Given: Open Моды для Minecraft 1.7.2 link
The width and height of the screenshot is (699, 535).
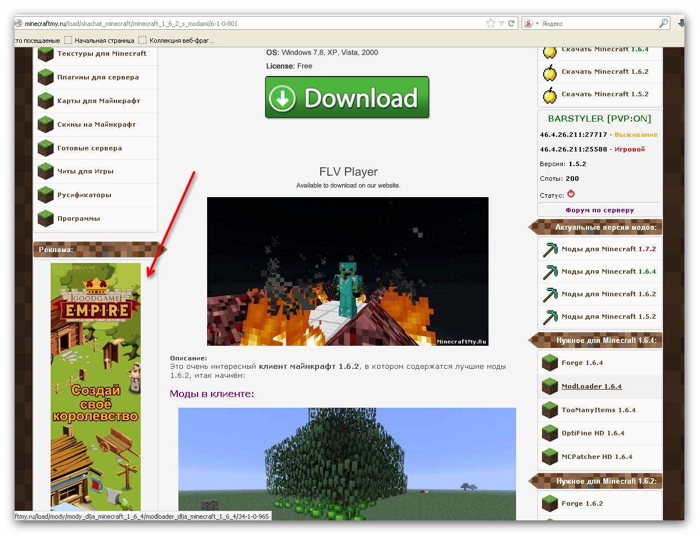Looking at the screenshot, I should pyautogui.click(x=609, y=249).
